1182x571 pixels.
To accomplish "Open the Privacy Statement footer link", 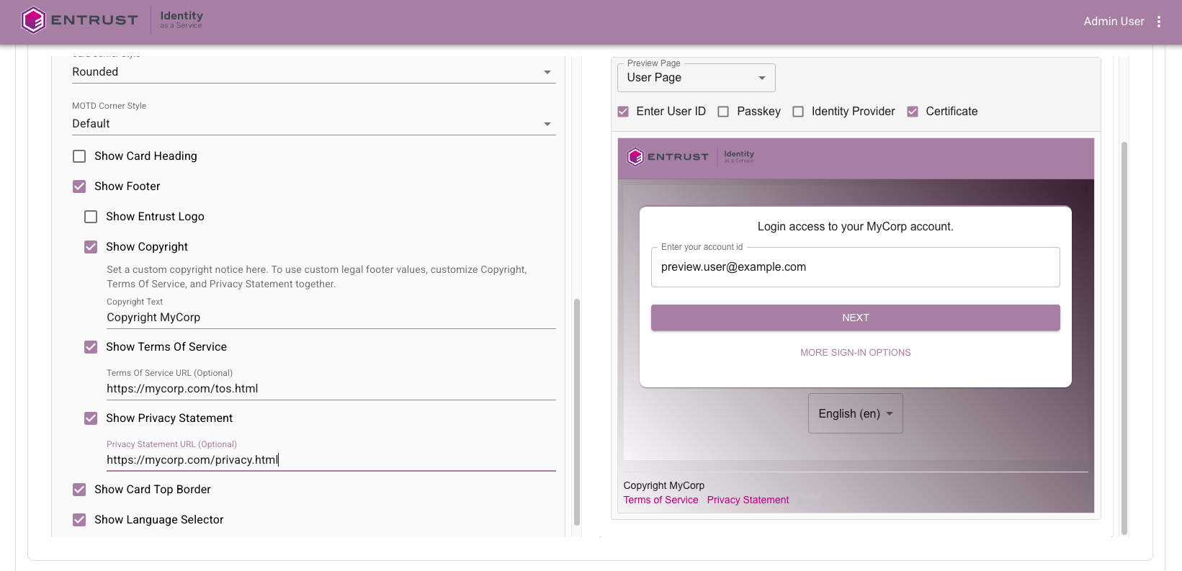I will [748, 500].
